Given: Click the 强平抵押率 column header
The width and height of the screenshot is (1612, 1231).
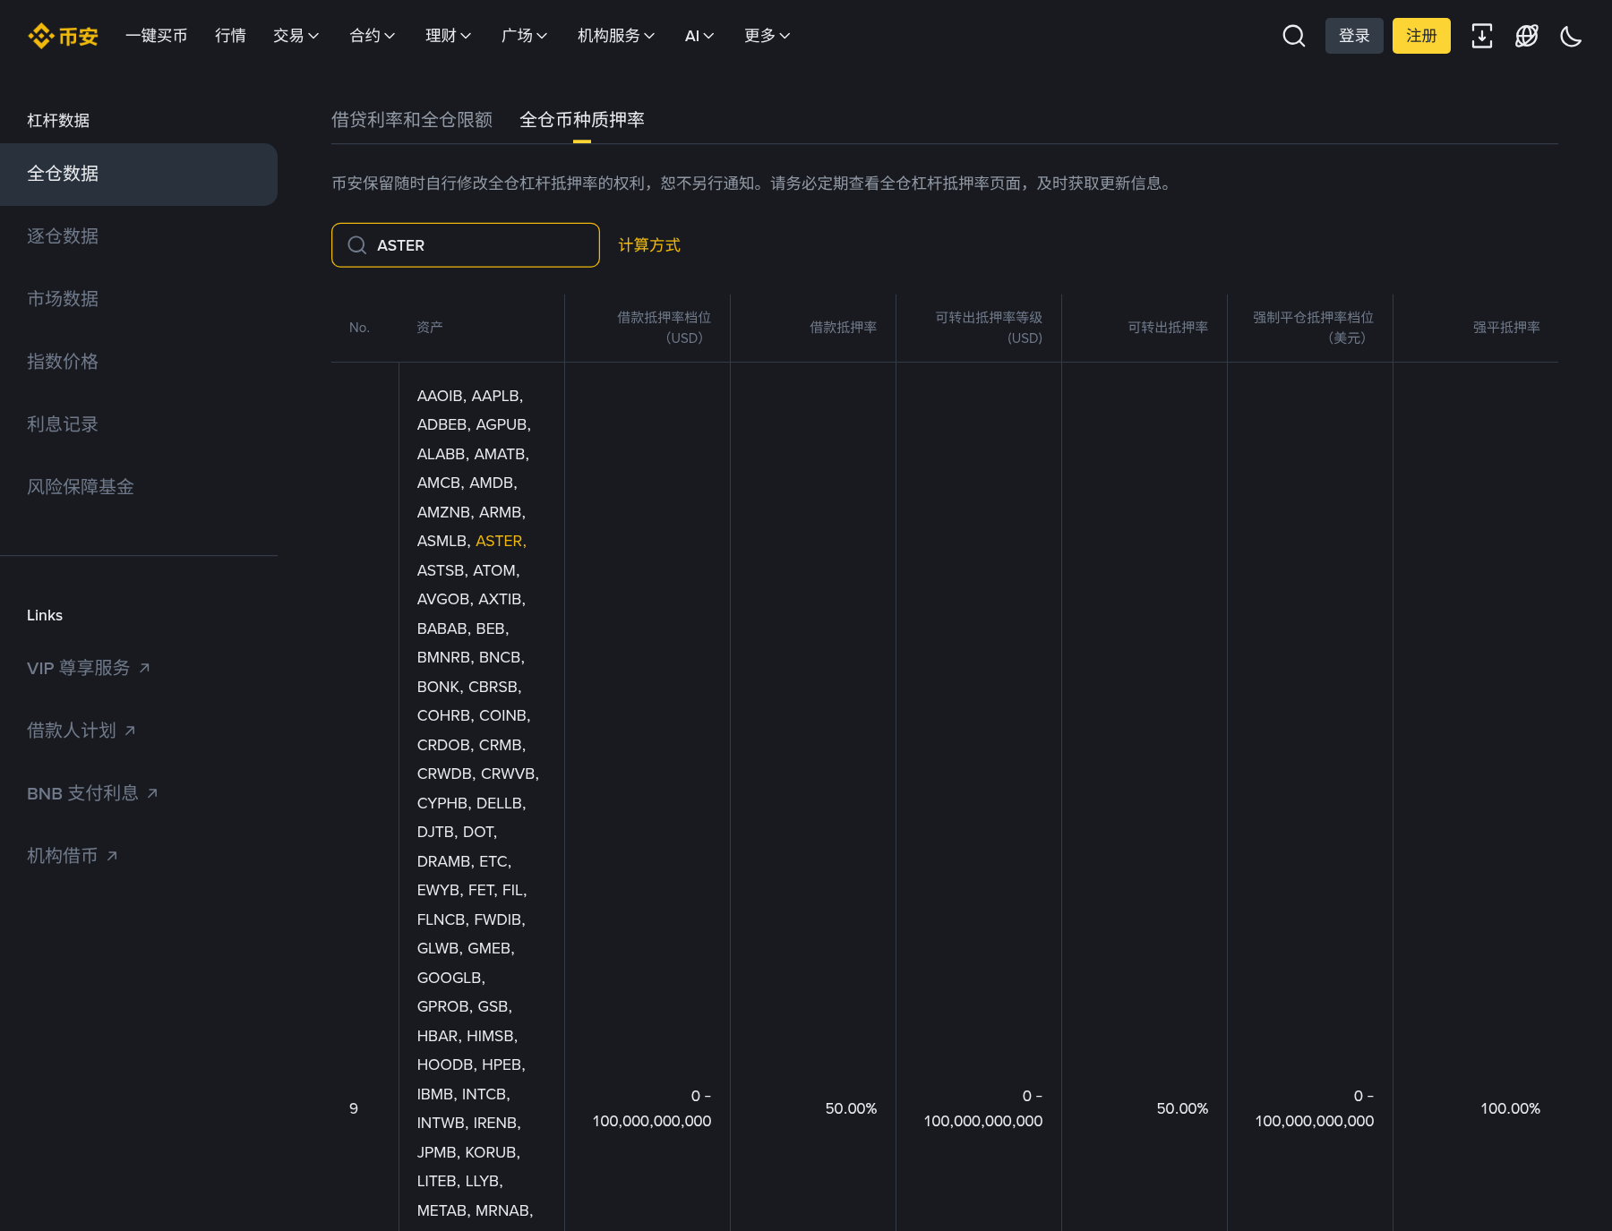Looking at the screenshot, I should click(x=1506, y=328).
